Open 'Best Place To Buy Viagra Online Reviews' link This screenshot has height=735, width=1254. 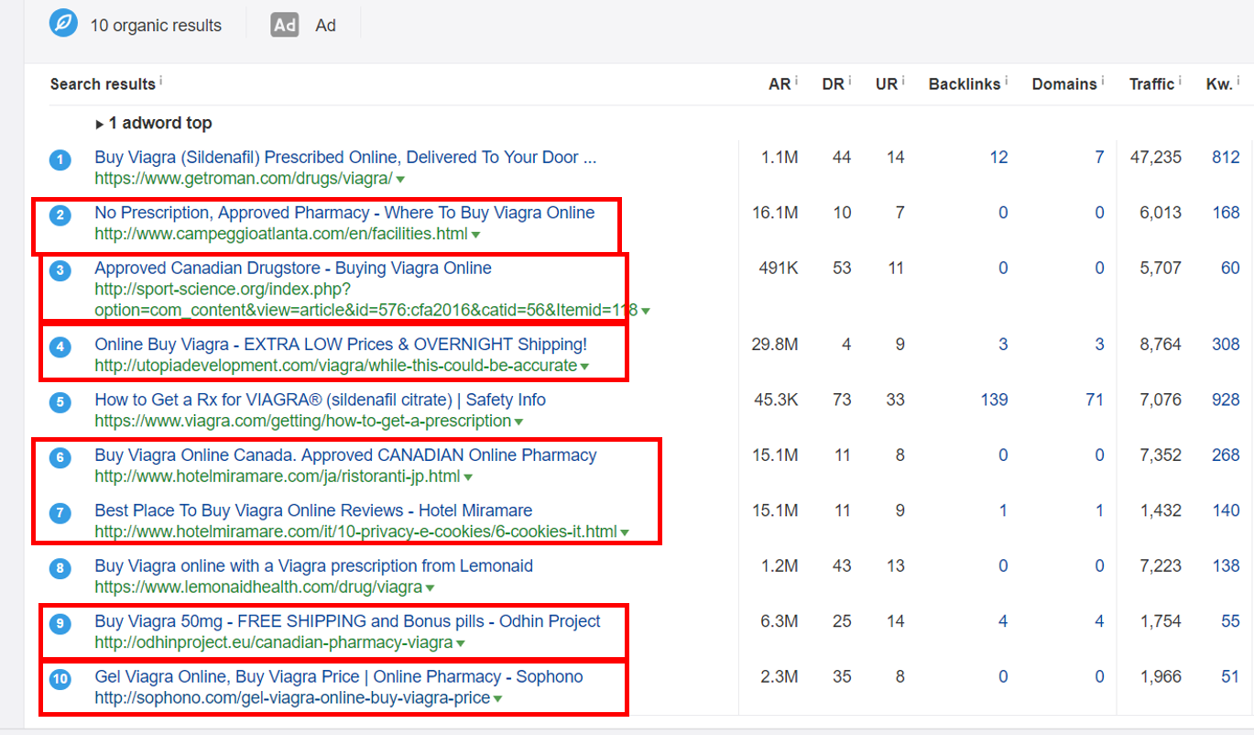click(x=313, y=510)
